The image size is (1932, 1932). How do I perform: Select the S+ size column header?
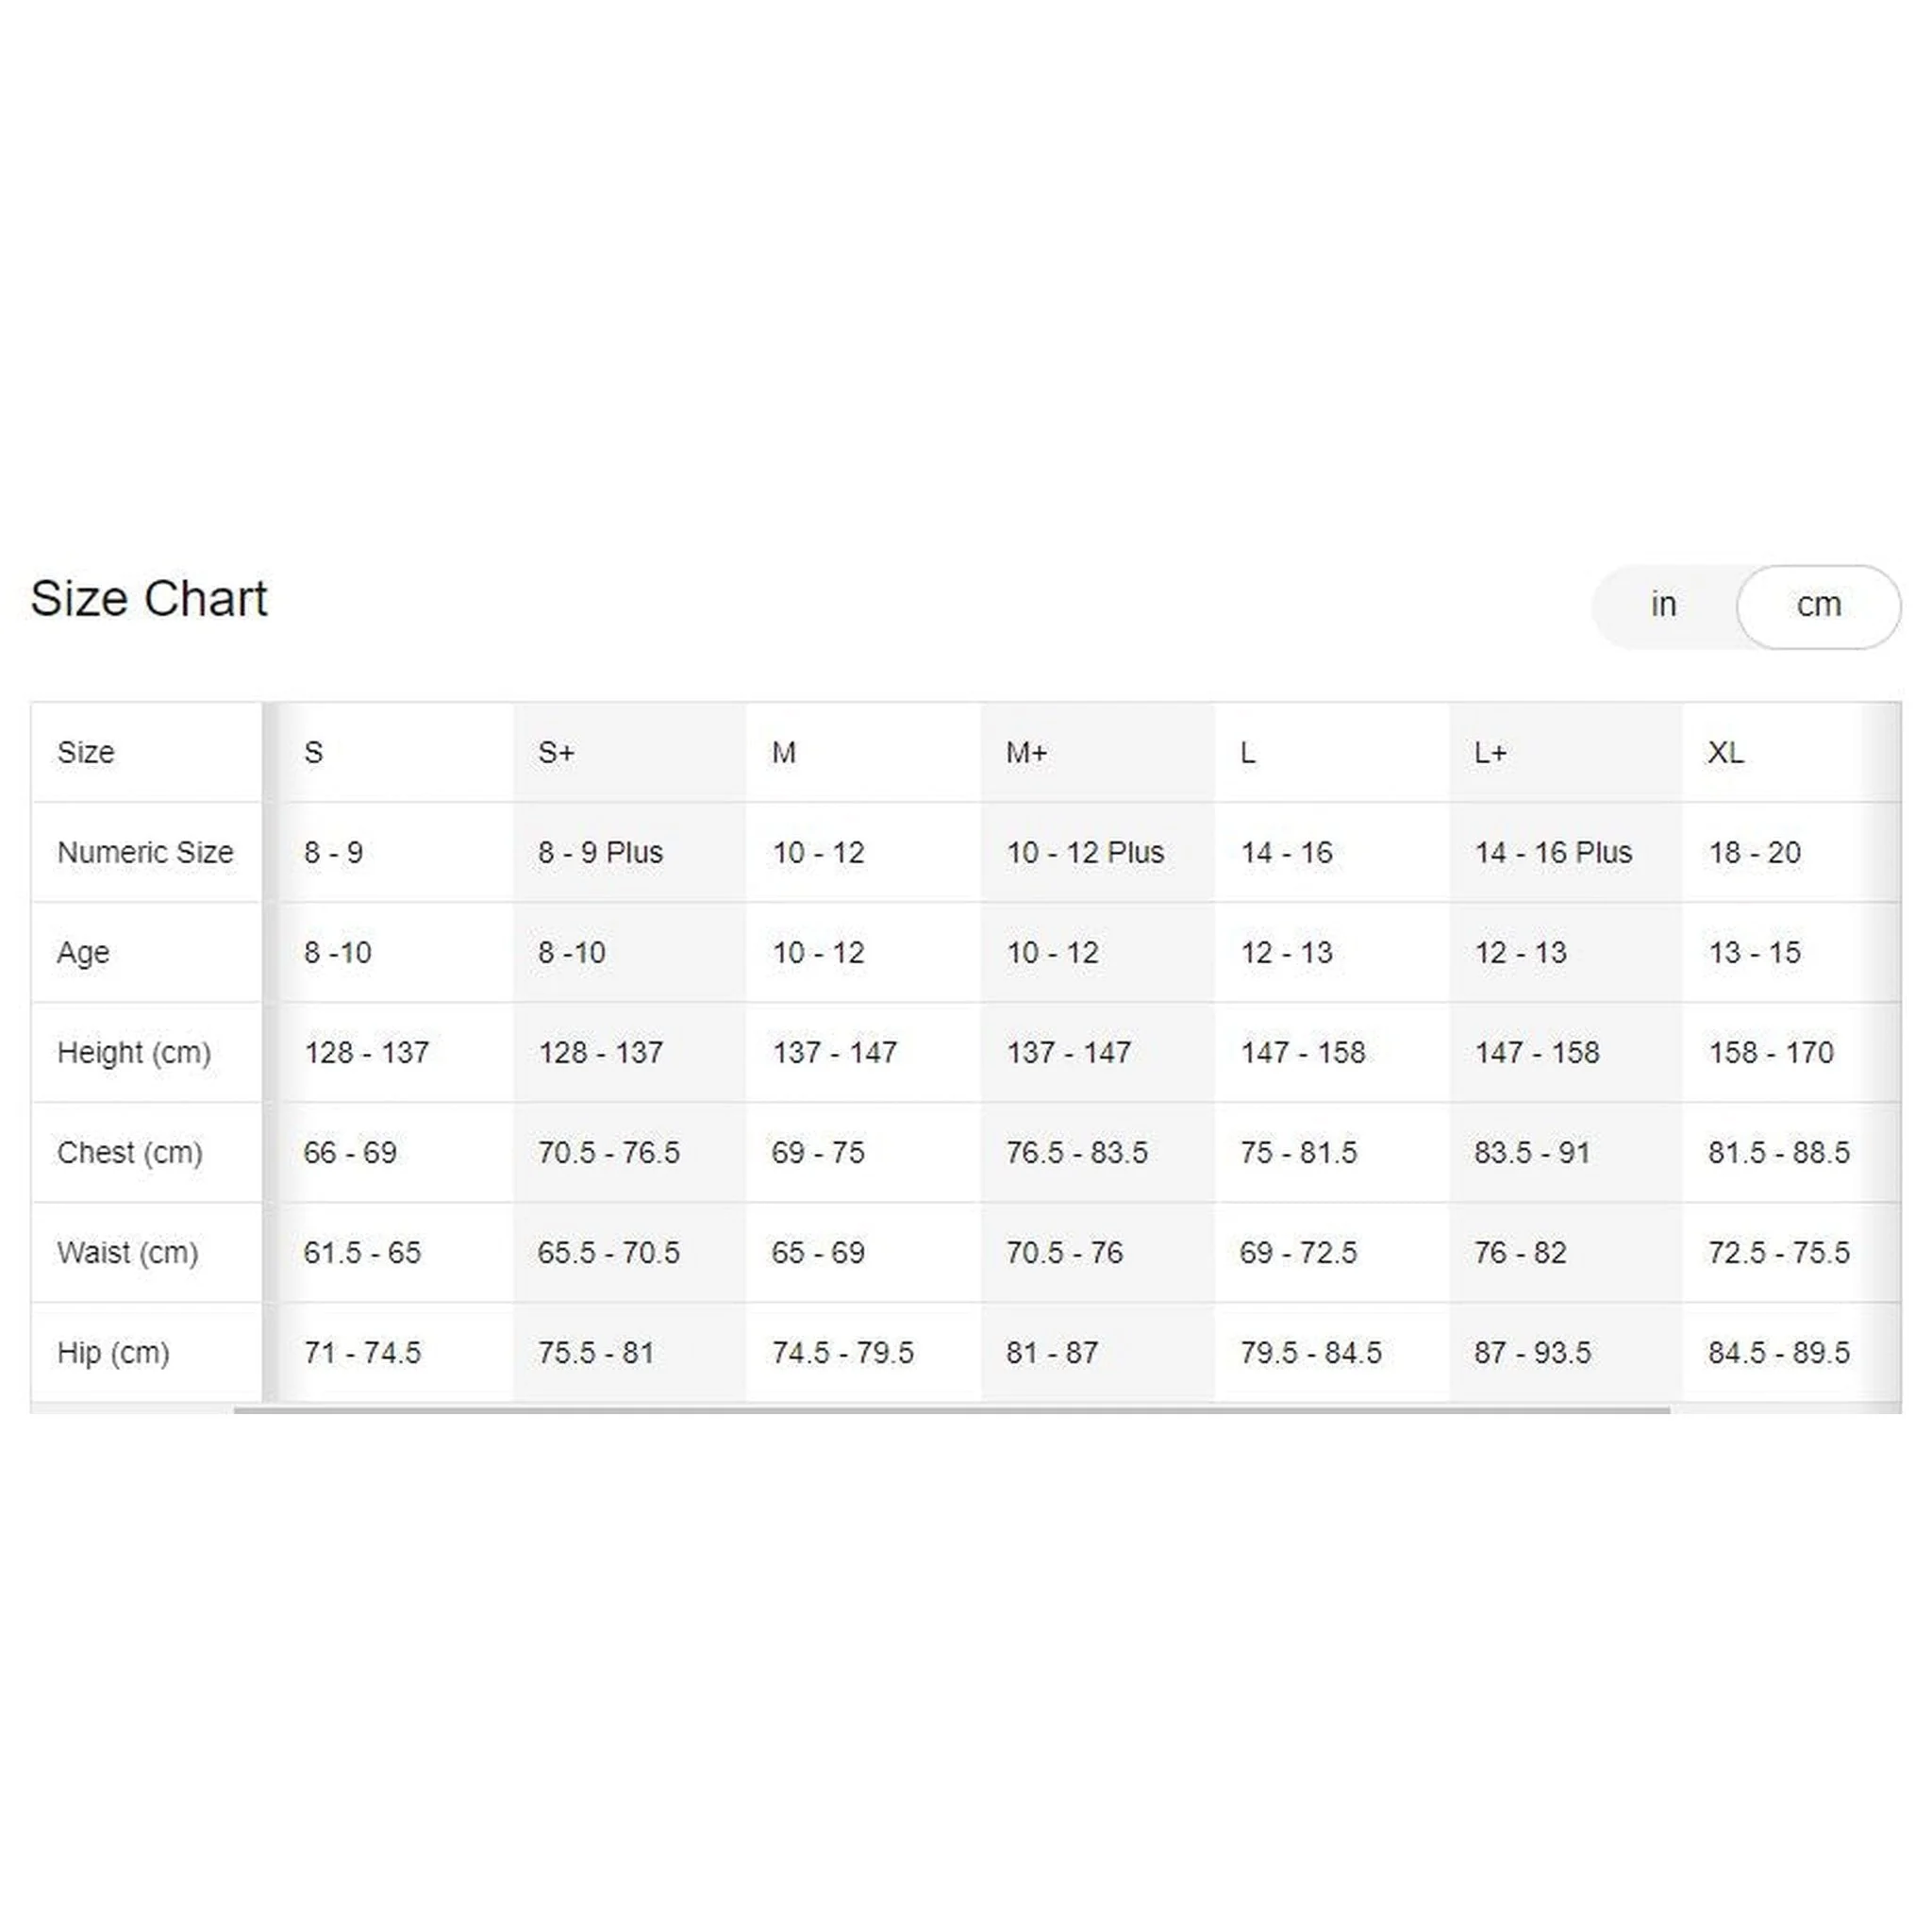[x=556, y=752]
